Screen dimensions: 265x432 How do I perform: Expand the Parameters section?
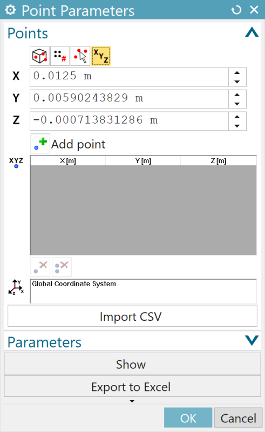pyautogui.click(x=252, y=341)
